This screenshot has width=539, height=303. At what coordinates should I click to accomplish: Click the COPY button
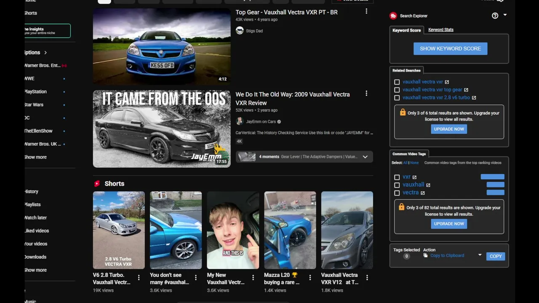coord(496,256)
